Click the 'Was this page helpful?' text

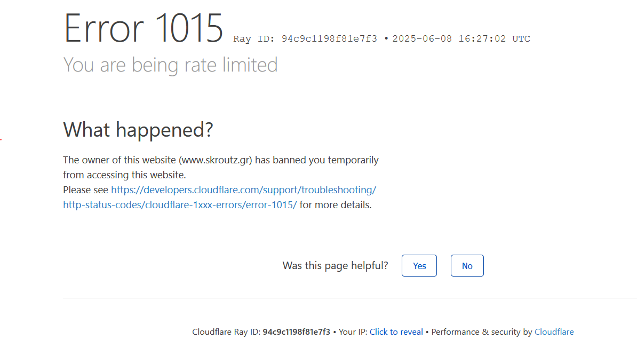click(335, 266)
